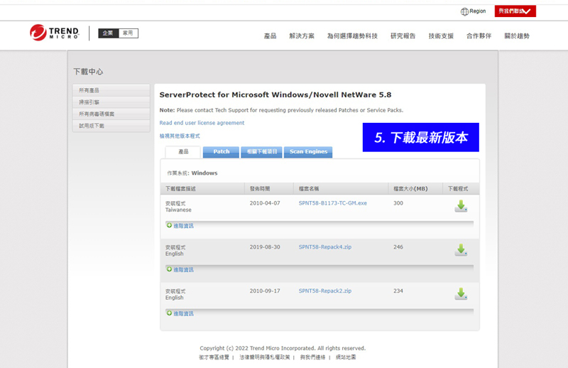Open 為何選擇趨勢科技 menu item
This screenshot has height=368, width=568.
[352, 36]
